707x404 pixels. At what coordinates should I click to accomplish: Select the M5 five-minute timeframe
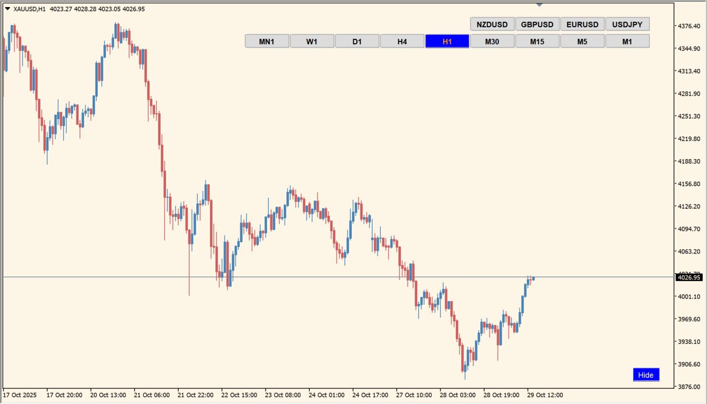coord(582,40)
